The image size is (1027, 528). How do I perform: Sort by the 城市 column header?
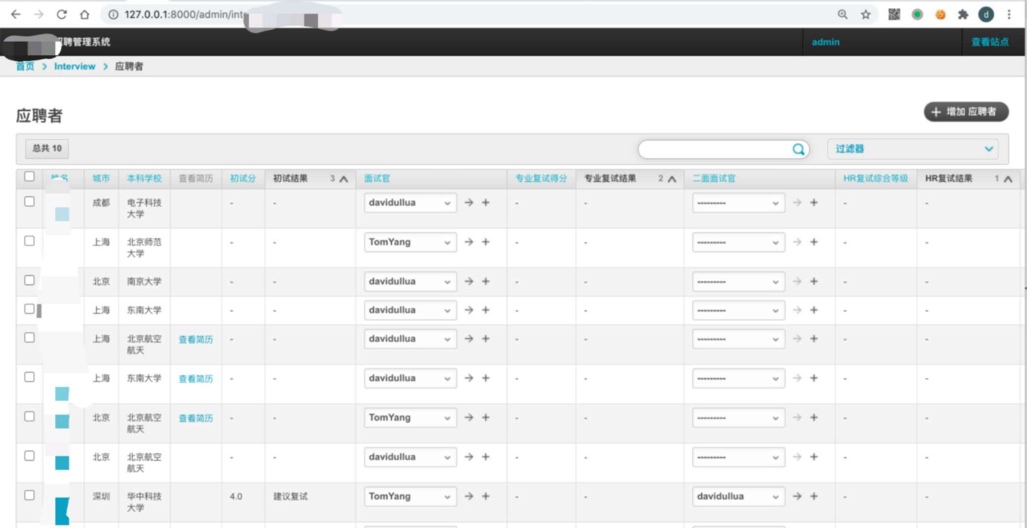[x=101, y=178]
